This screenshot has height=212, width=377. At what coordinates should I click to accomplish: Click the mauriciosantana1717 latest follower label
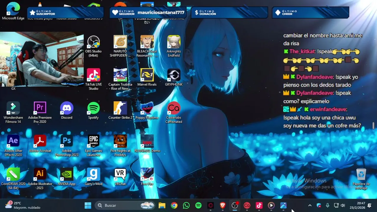[161, 12]
